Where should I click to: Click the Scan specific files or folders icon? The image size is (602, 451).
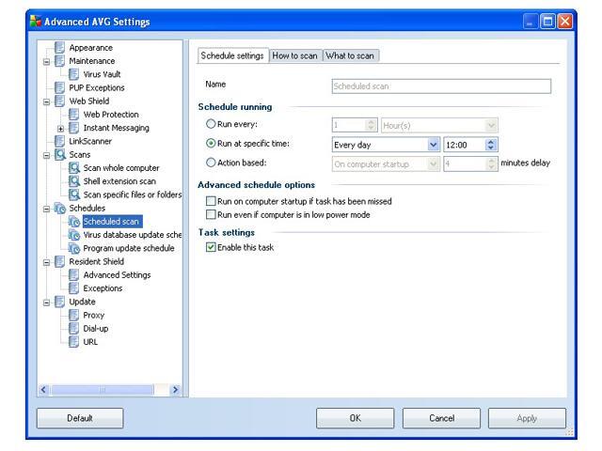[x=74, y=194]
